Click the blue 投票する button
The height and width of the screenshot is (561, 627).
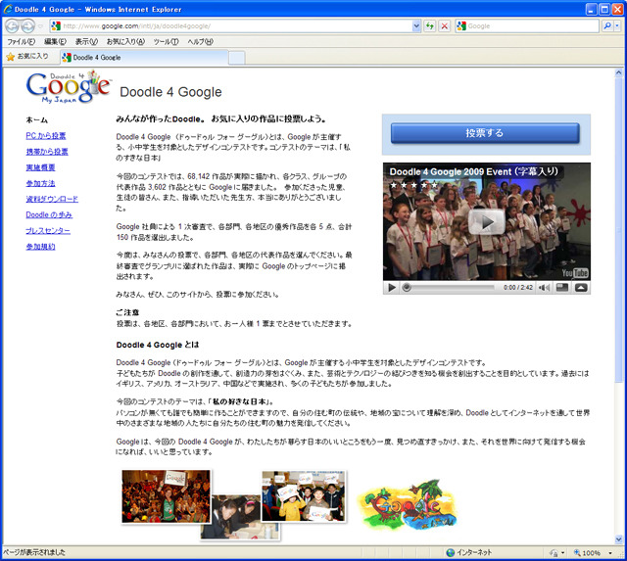pyautogui.click(x=485, y=133)
